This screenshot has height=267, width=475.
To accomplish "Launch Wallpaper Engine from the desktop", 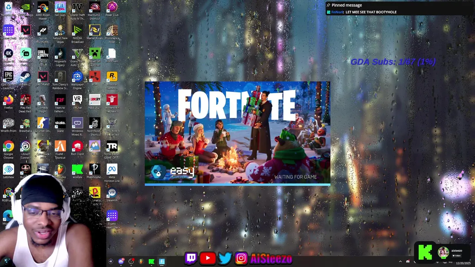I will 77,80.
